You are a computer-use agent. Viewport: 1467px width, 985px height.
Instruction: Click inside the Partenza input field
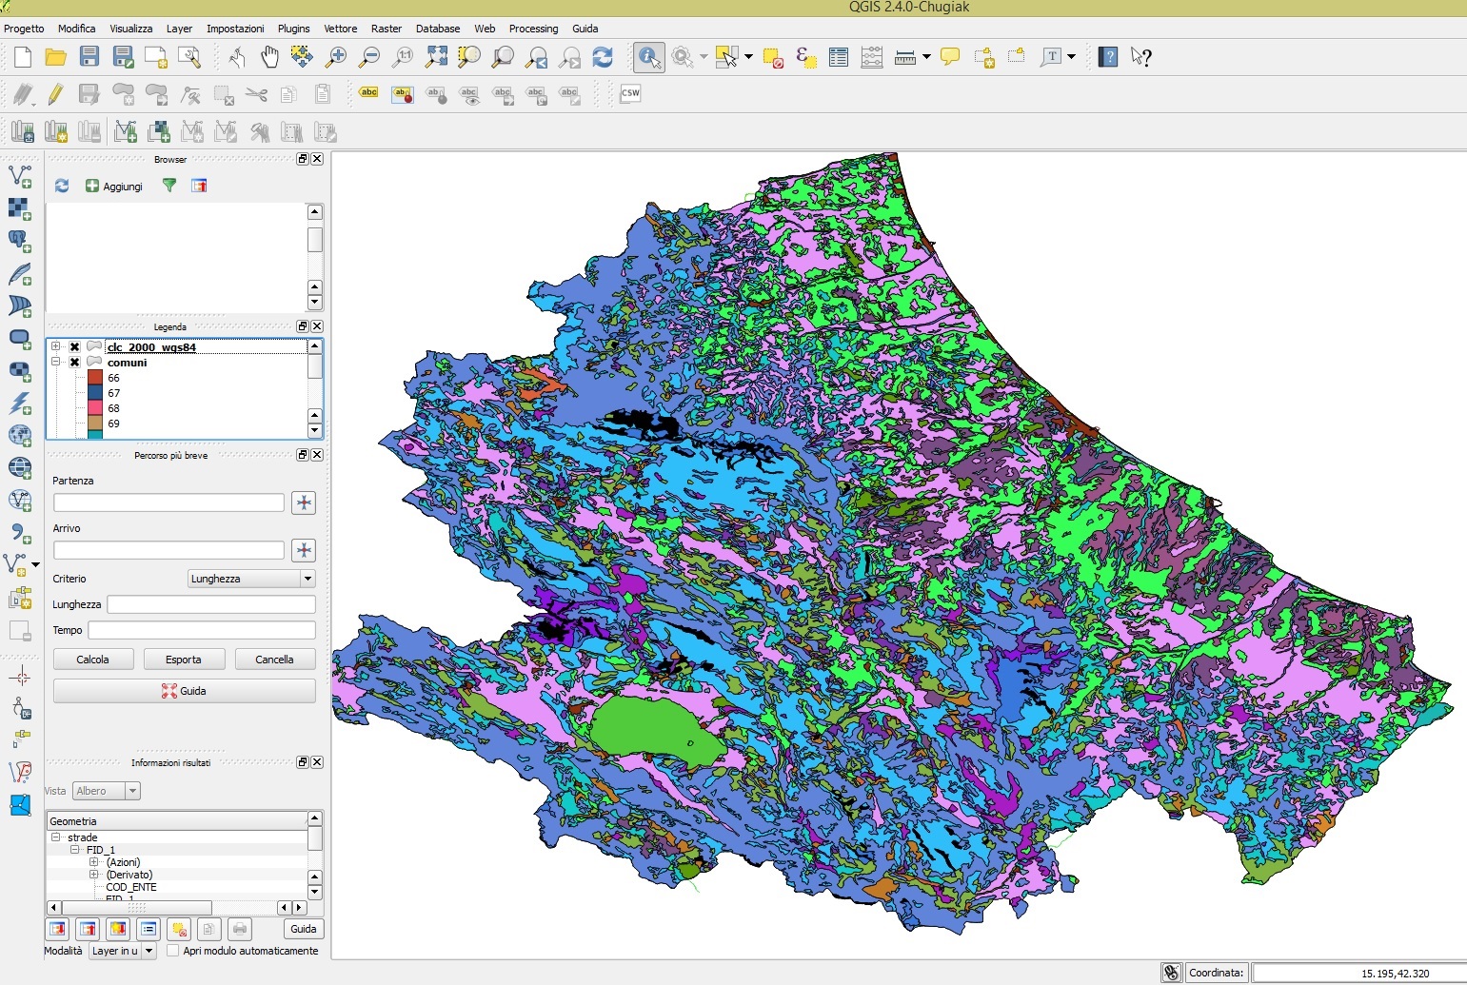pyautogui.click(x=168, y=502)
